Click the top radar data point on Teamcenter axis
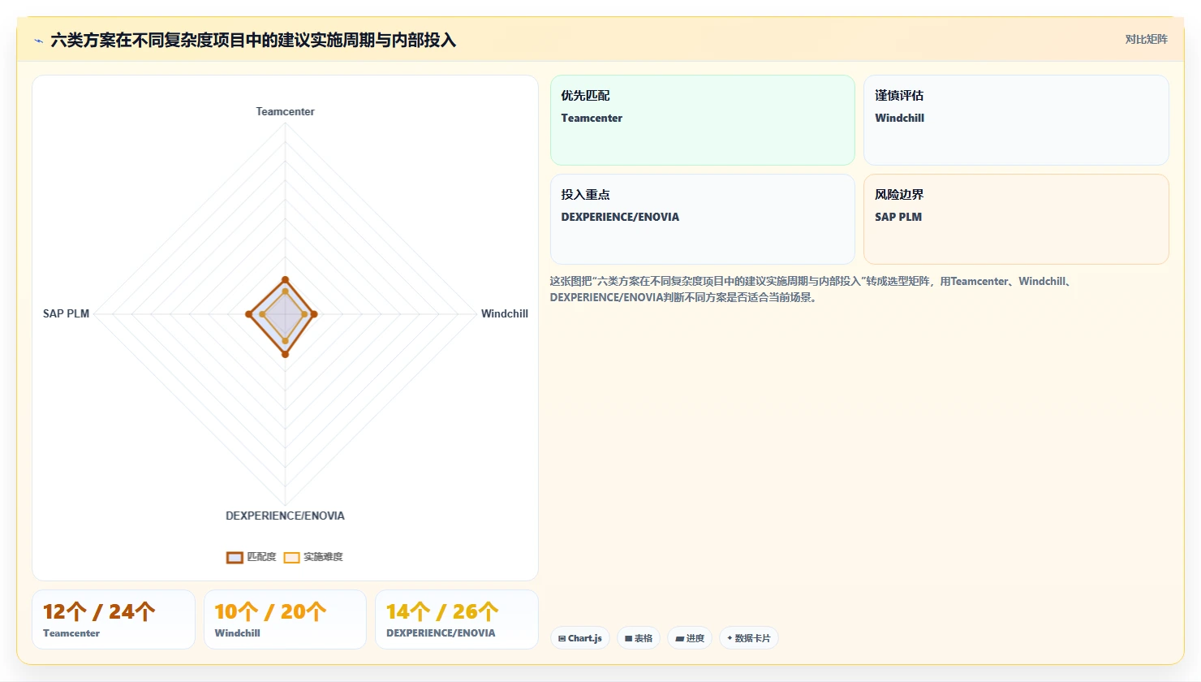This screenshot has width=1201, height=682. click(x=285, y=280)
